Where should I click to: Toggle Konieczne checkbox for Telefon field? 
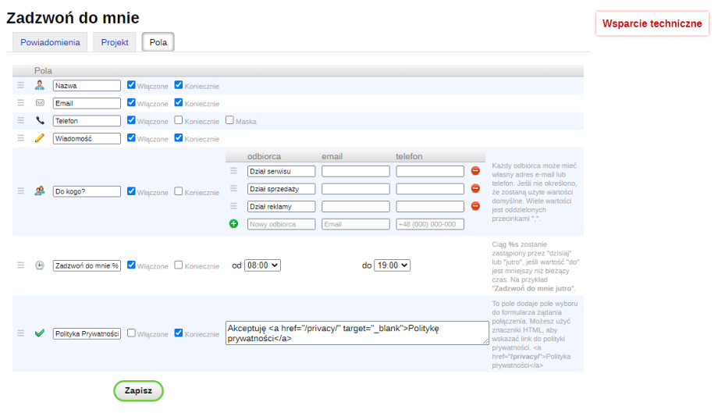click(x=179, y=120)
